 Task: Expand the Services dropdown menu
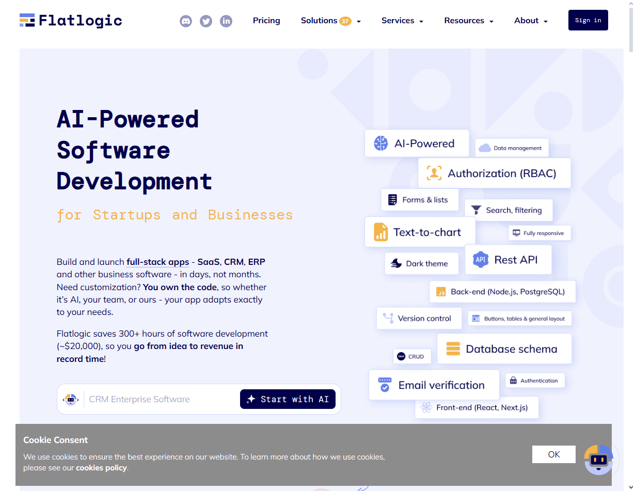(x=402, y=21)
